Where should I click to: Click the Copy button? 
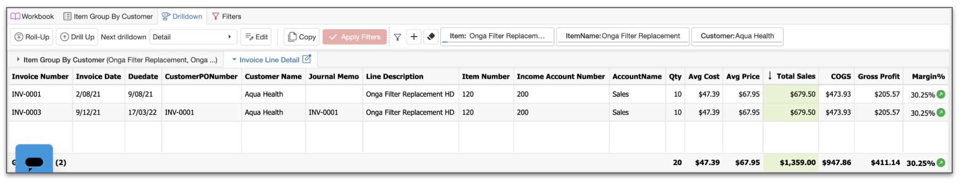pos(301,37)
